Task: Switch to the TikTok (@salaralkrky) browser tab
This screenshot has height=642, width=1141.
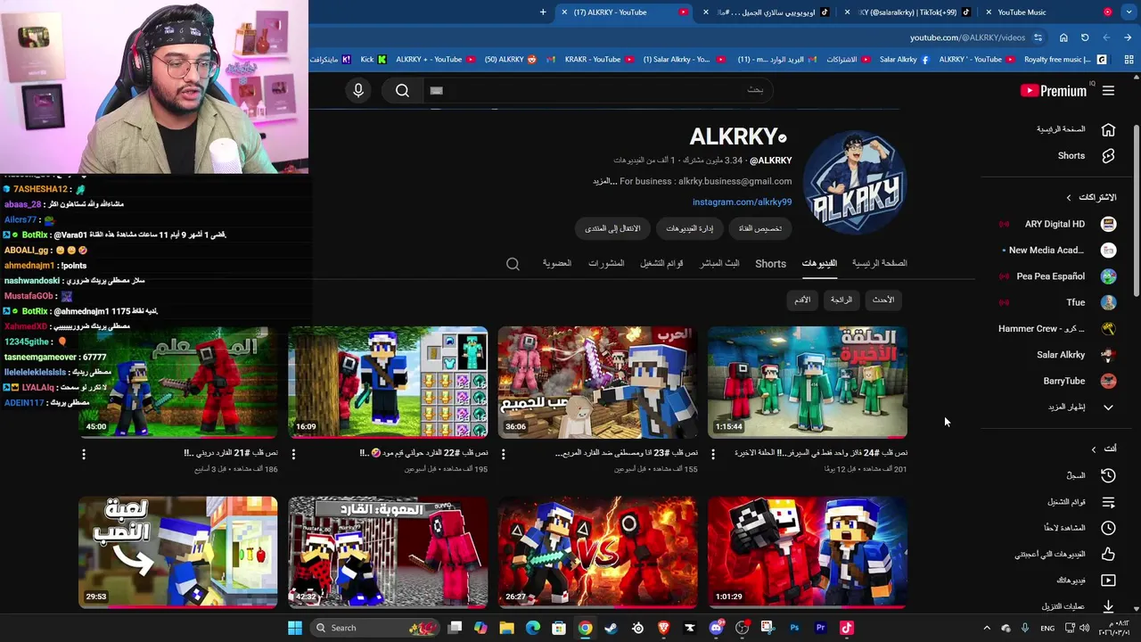Action: [x=907, y=12]
